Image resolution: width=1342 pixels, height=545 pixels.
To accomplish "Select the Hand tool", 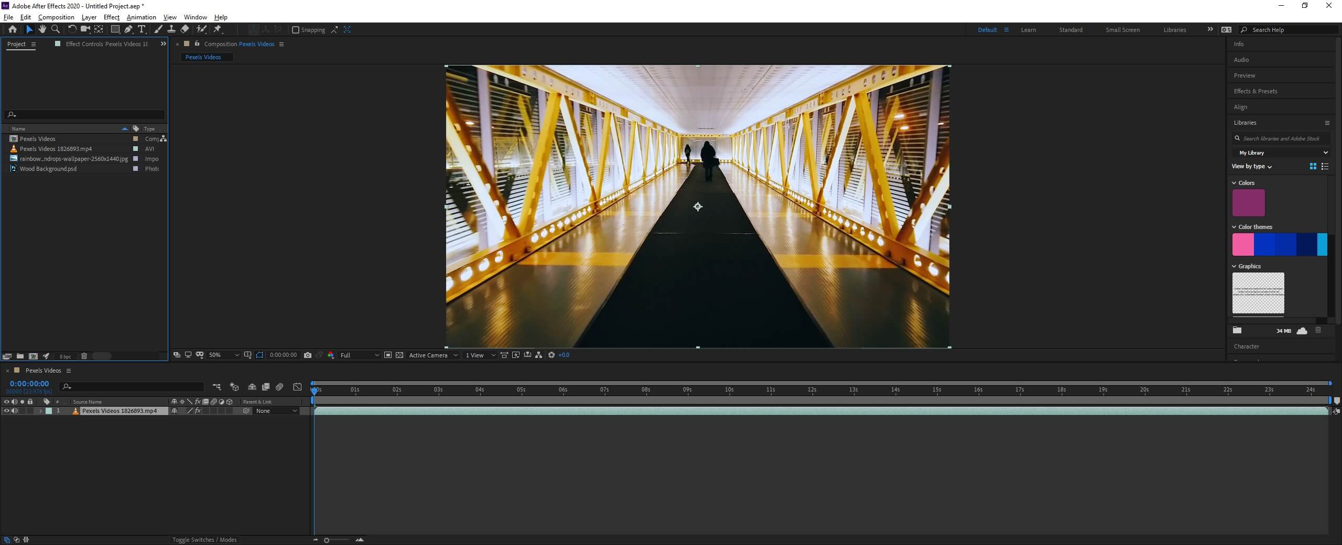I will (x=42, y=29).
